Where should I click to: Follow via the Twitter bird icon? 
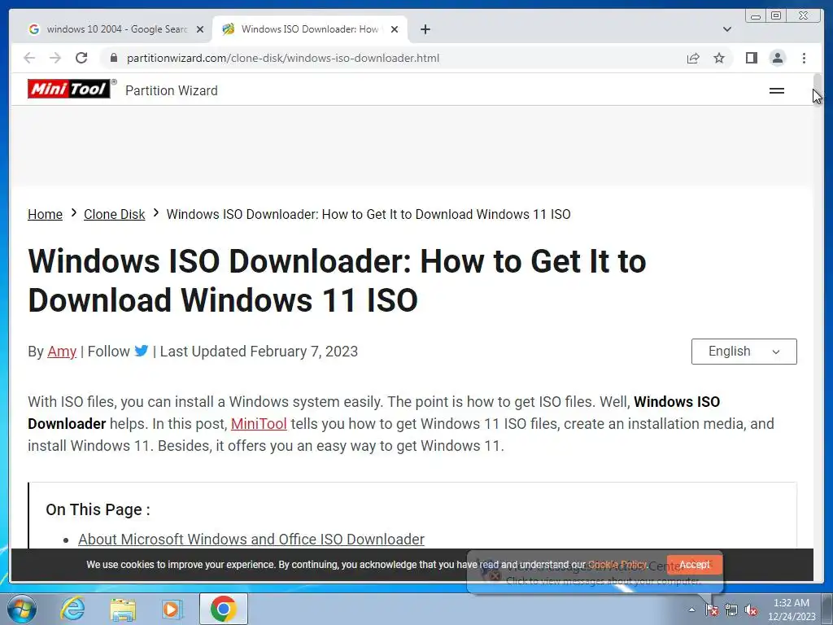pyautogui.click(x=142, y=352)
